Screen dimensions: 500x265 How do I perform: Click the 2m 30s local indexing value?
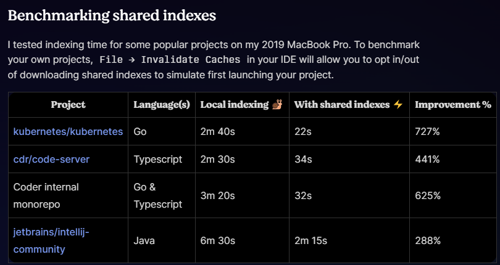217,159
